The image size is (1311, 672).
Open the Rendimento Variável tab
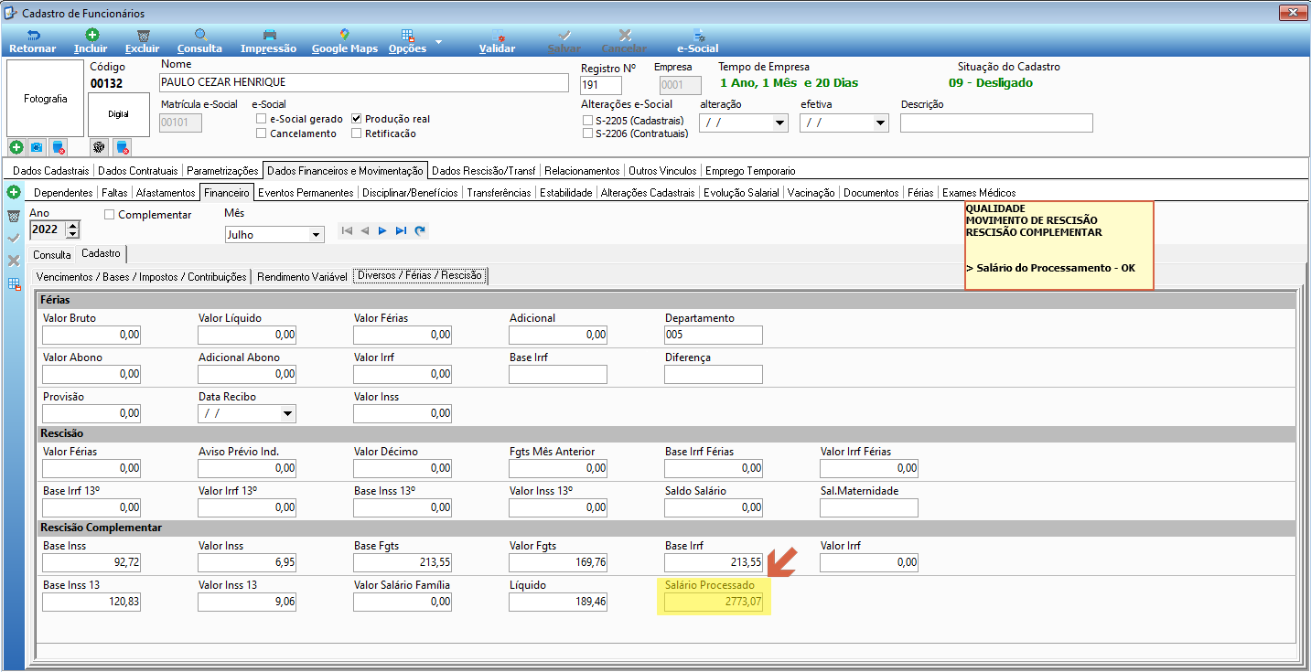coord(302,276)
